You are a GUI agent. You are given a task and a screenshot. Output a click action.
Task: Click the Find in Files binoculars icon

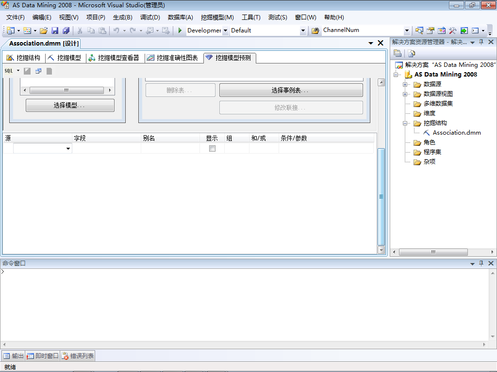pos(315,31)
